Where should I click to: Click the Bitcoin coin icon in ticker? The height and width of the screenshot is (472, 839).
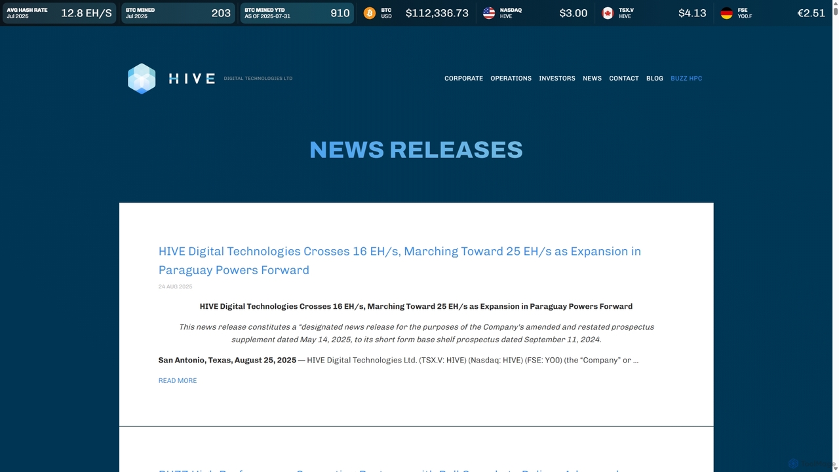pos(370,13)
